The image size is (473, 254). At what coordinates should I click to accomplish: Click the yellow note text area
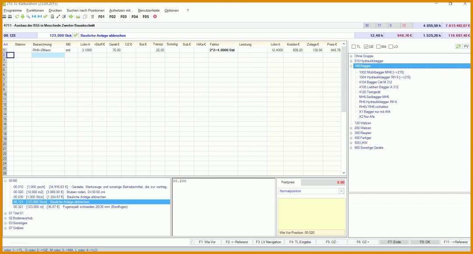(311, 214)
